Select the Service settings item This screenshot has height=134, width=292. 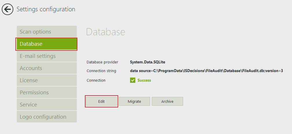pyautogui.click(x=47, y=105)
